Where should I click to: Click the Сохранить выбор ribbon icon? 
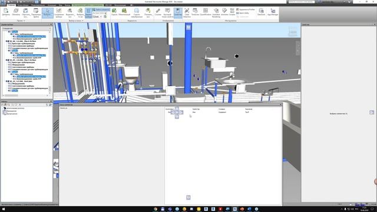tap(59, 12)
